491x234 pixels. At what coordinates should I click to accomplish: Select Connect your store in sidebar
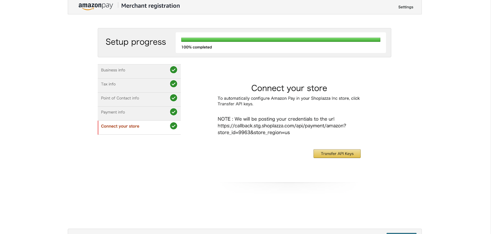click(120, 126)
